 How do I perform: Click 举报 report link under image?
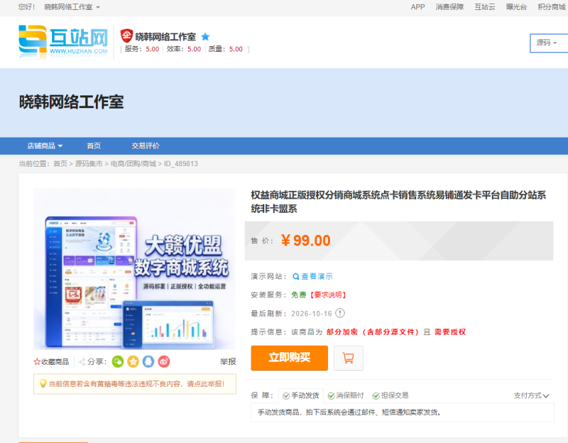(228, 361)
